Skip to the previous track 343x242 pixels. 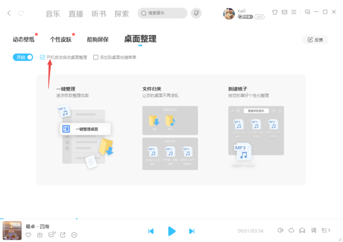151,231
